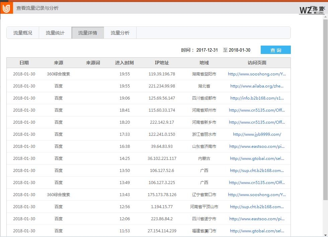This screenshot has width=328, height=237.
Task: Click the scrollbar up arrow
Action: coord(325,17)
